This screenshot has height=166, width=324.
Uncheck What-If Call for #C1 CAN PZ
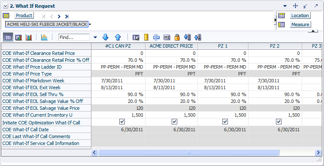(x=122, y=122)
